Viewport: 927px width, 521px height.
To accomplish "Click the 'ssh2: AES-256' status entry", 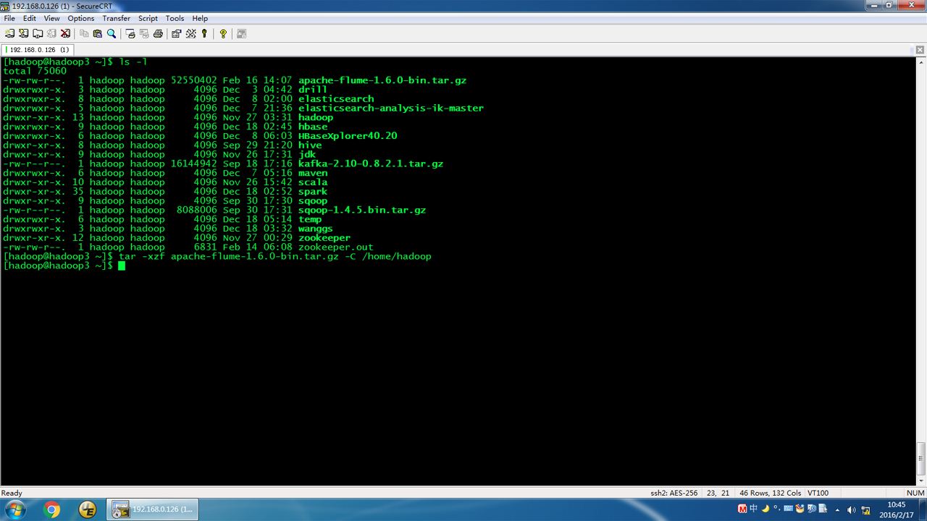I will pos(674,493).
